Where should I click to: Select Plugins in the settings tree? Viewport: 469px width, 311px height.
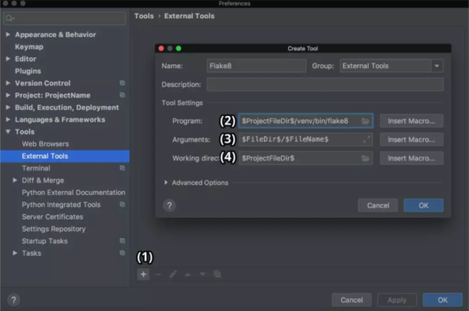[x=28, y=71]
